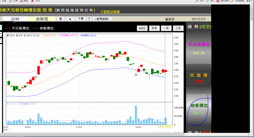Click the 12/01 date label on axis
Screen dimensions: 254x137
139,127
